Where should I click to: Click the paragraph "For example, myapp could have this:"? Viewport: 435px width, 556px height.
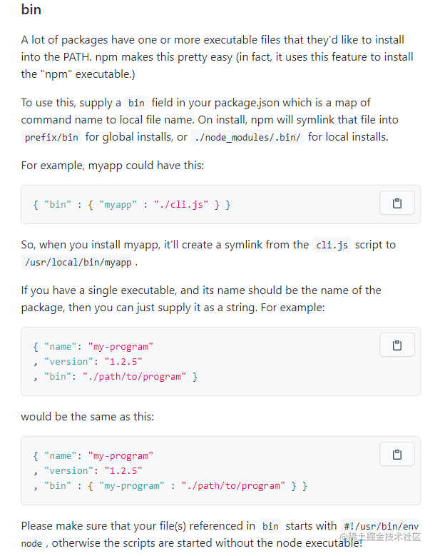[x=113, y=166]
